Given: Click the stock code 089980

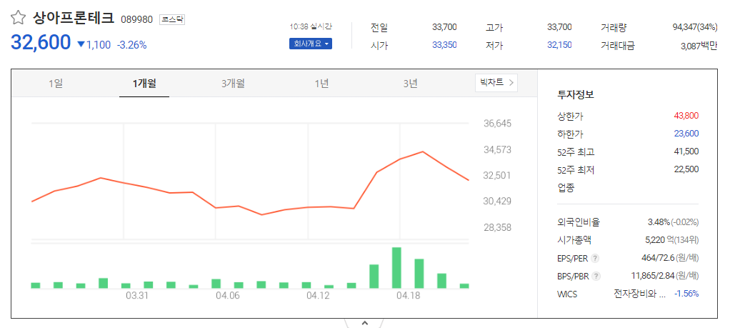Looking at the screenshot, I should tap(137, 20).
